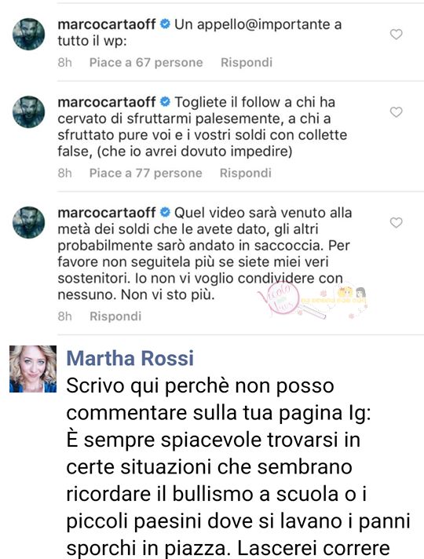Reply to the 'Un appello importante' comment
This screenshot has width=424, height=559.
pos(247,62)
